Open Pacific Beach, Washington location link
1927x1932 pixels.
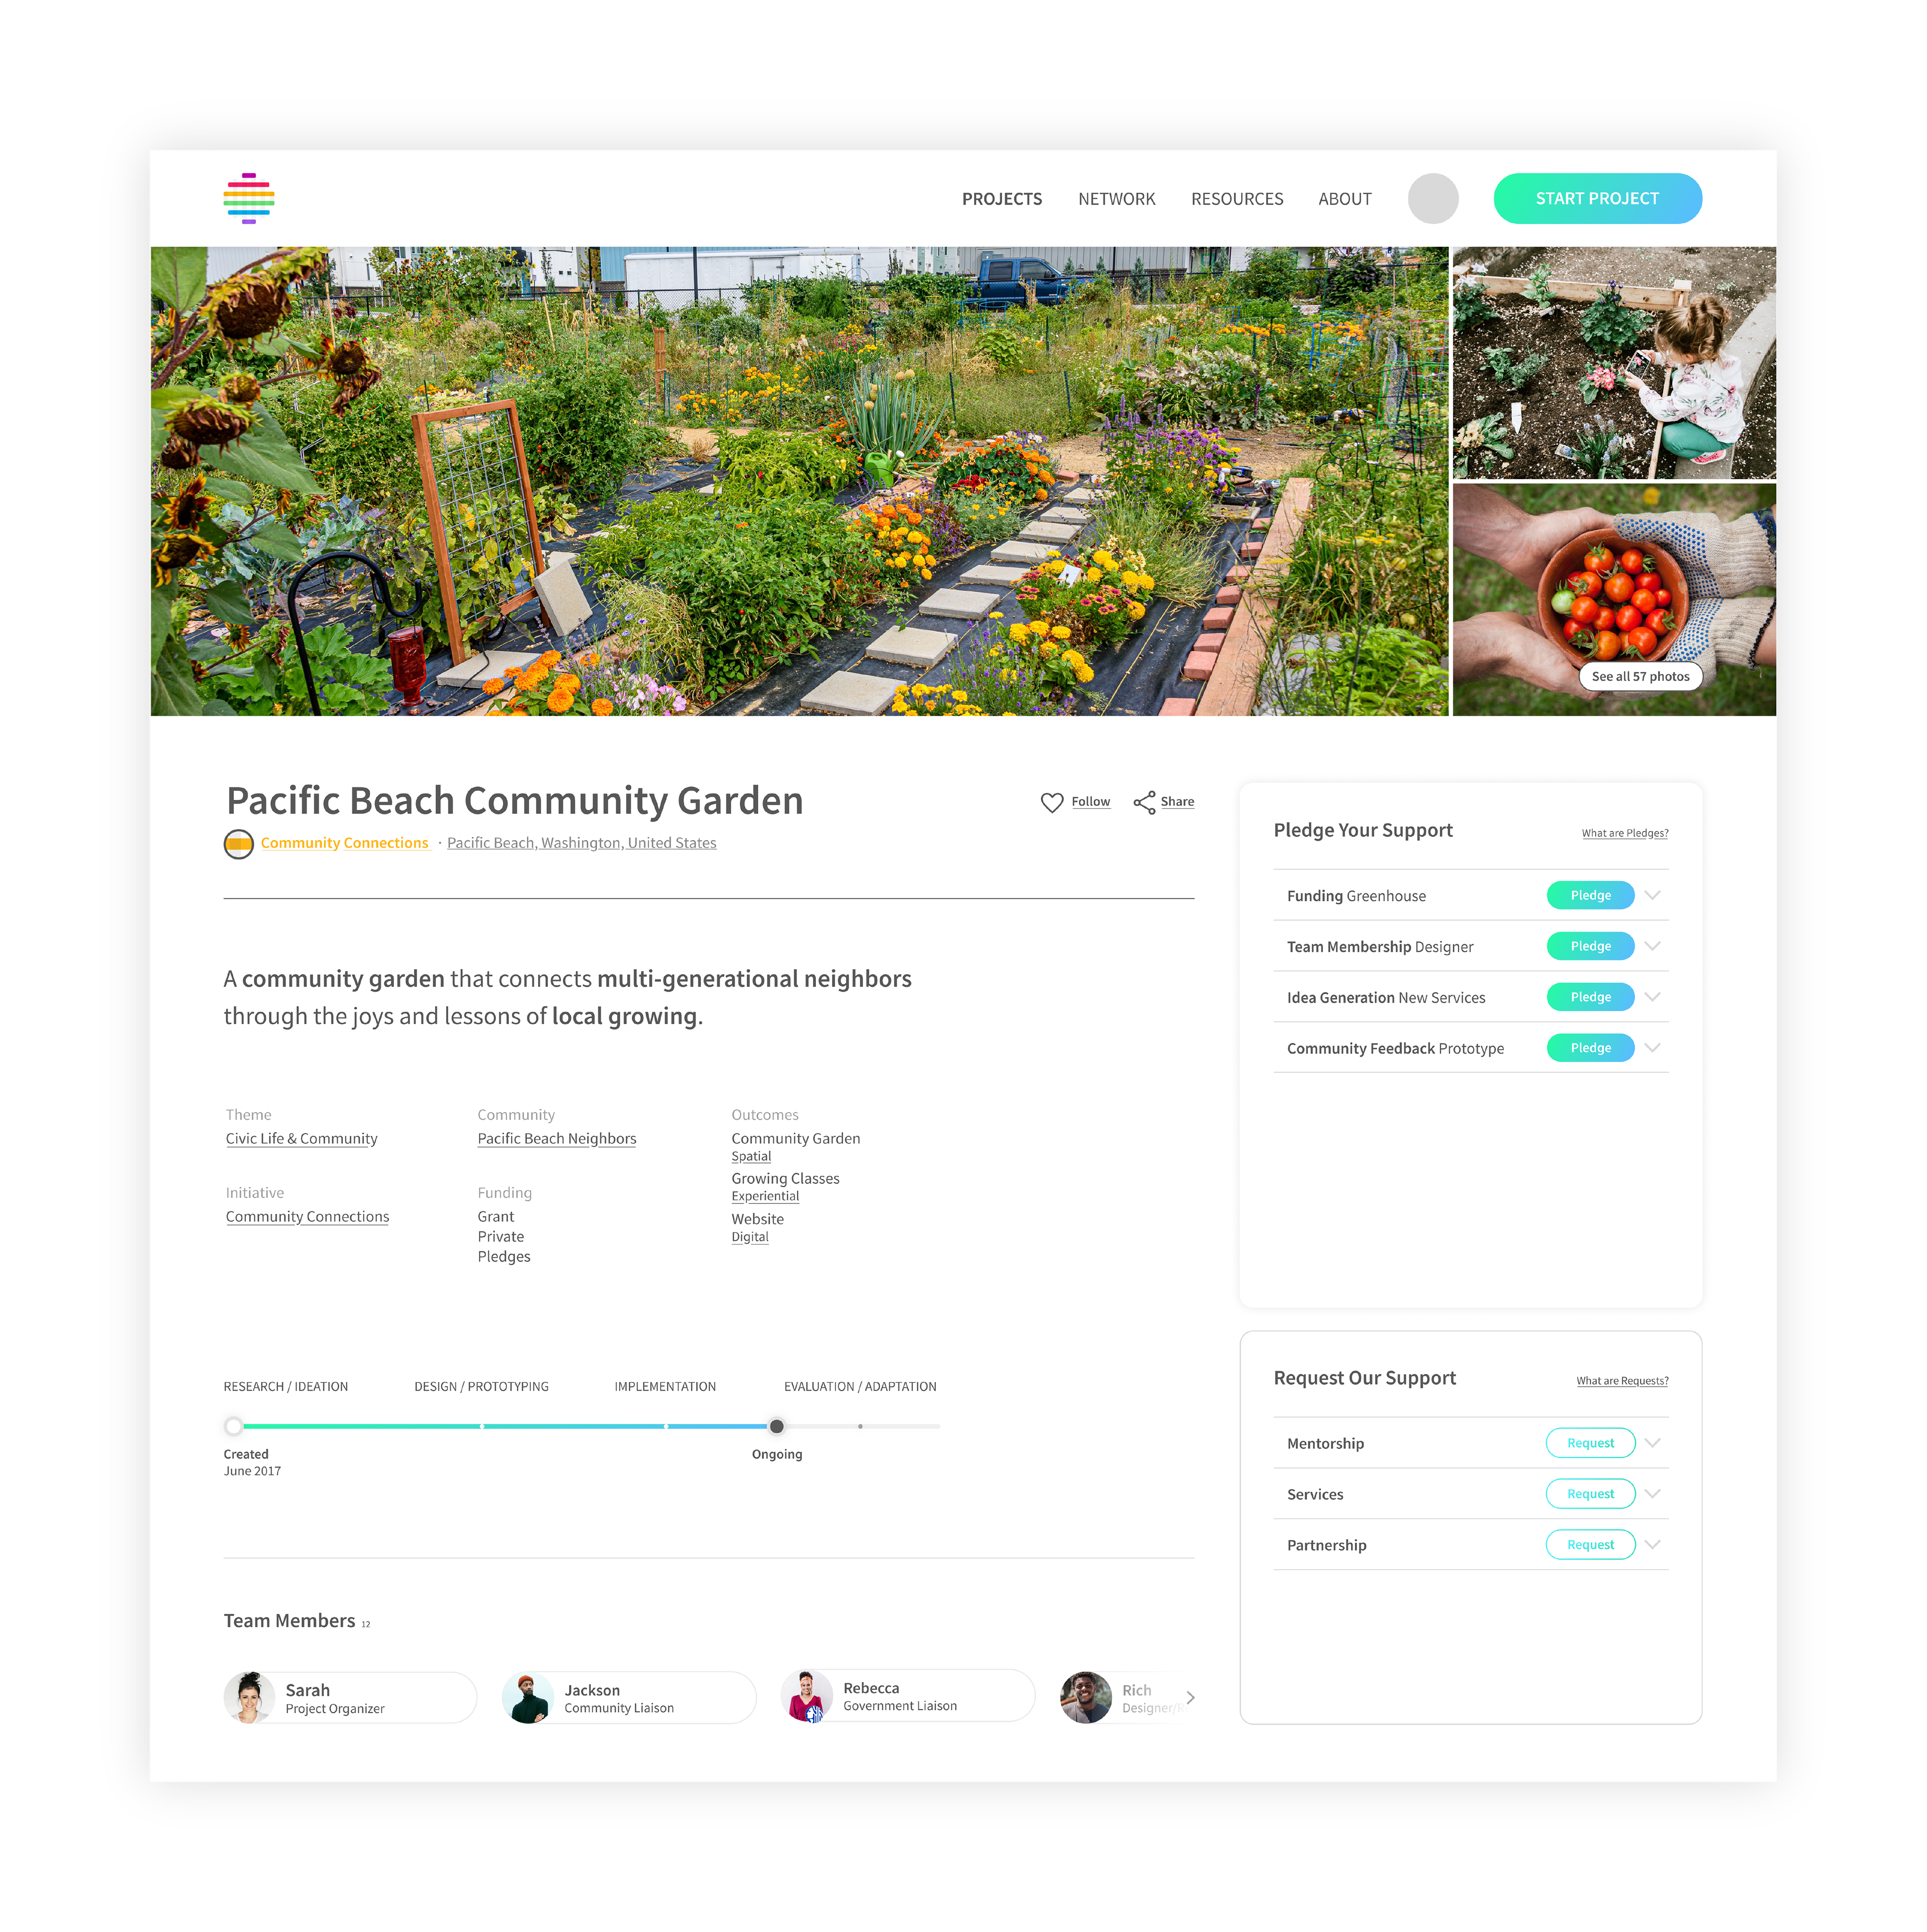coord(581,843)
